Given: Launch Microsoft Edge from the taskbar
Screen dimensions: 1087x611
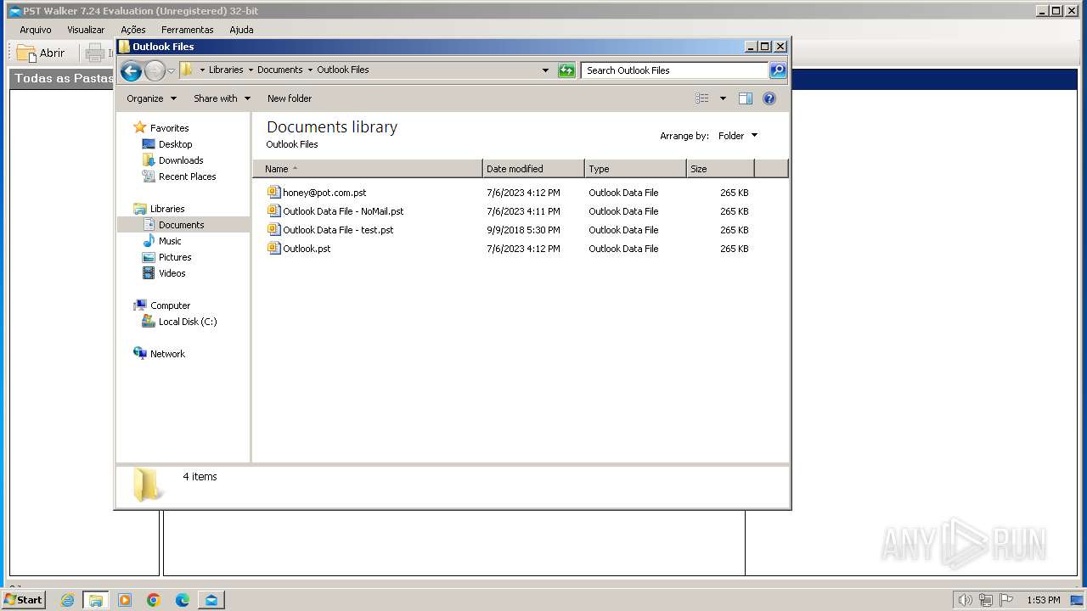Looking at the screenshot, I should point(183,600).
